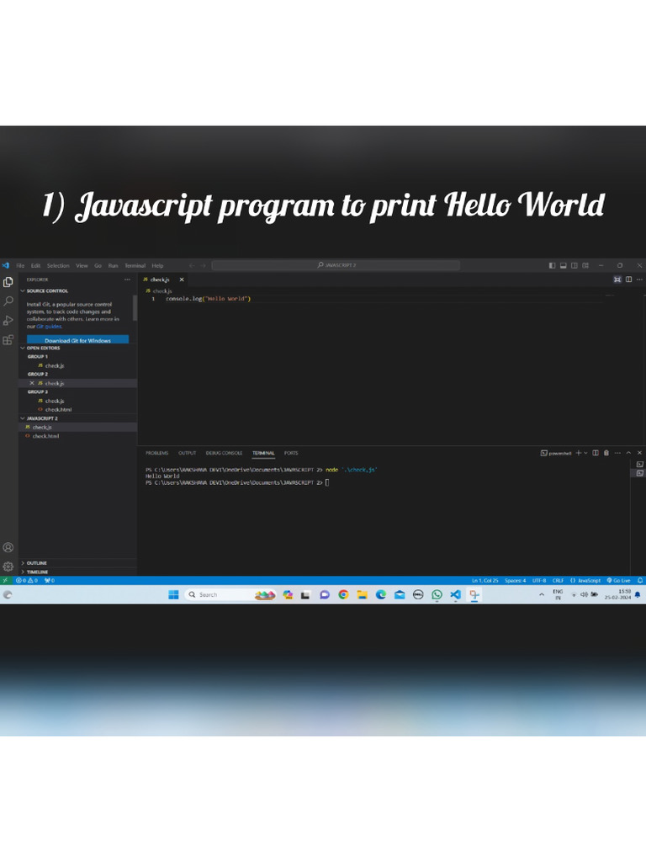Open the Go menu
This screenshot has height=862, width=646.
pyautogui.click(x=98, y=265)
